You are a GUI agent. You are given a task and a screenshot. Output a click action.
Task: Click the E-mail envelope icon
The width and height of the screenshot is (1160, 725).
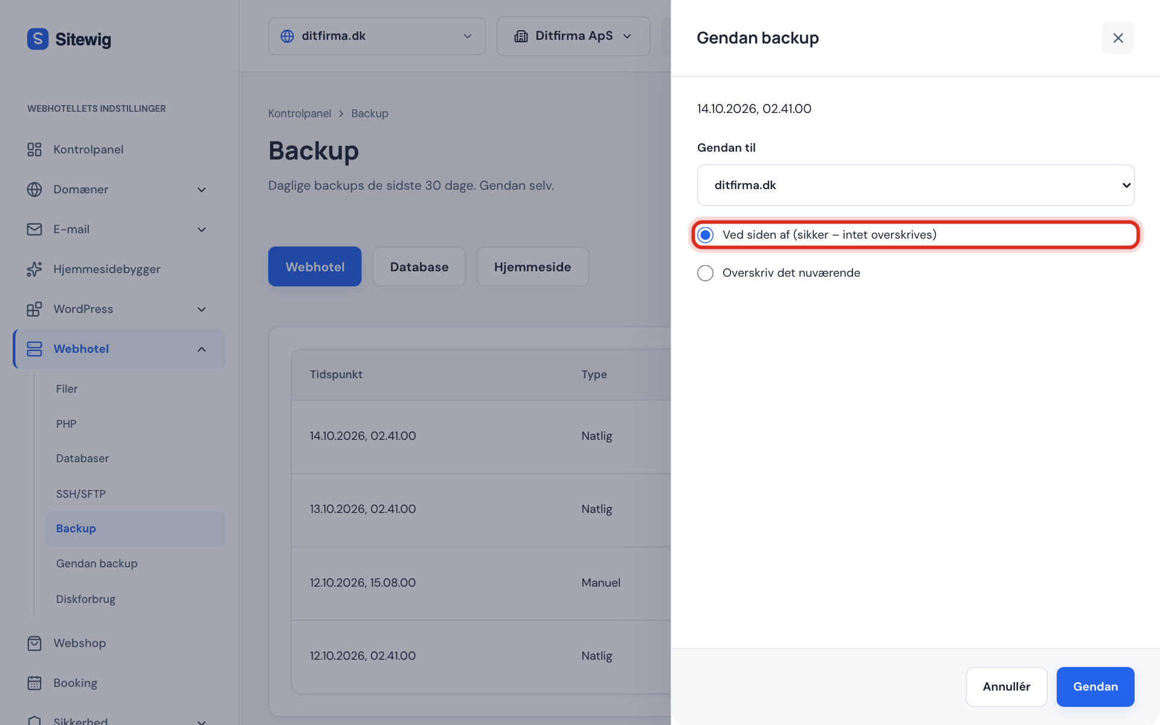[34, 229]
